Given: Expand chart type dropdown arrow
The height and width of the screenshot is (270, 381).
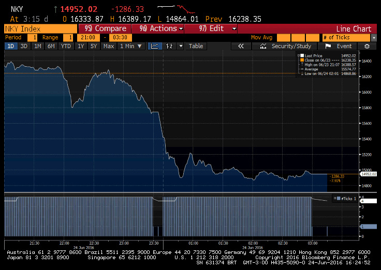Looking at the screenshot, I should (181, 46).
